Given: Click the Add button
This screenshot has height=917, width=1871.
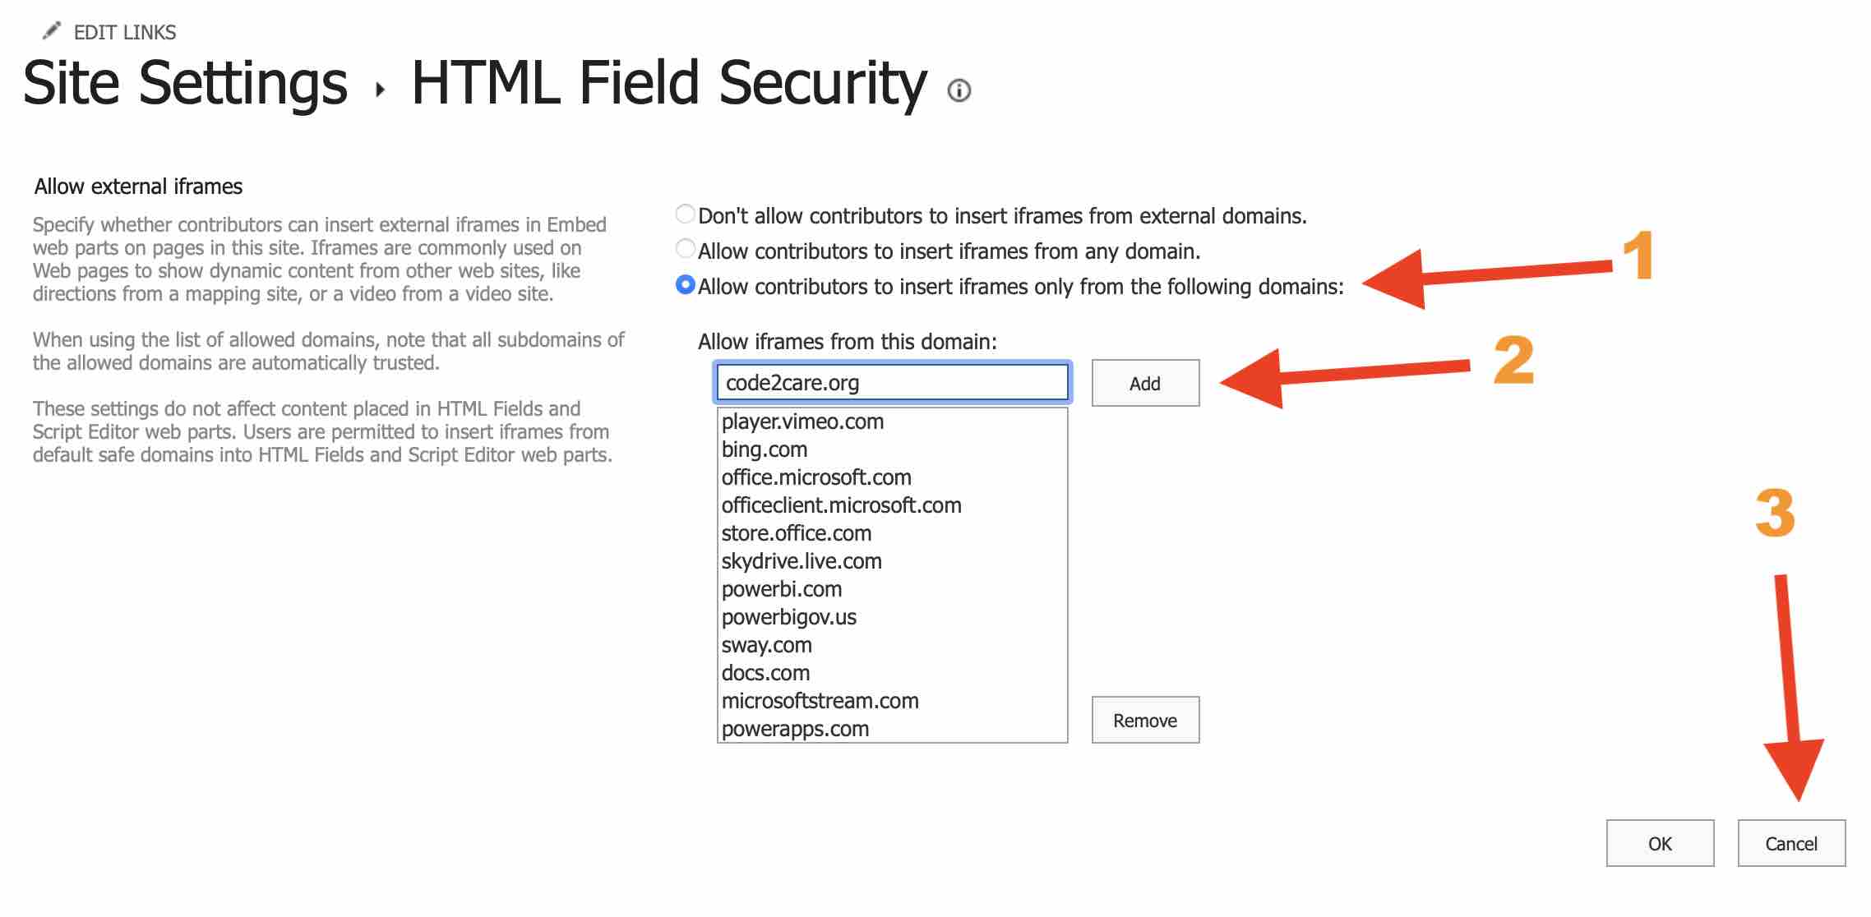Looking at the screenshot, I should click(1144, 382).
